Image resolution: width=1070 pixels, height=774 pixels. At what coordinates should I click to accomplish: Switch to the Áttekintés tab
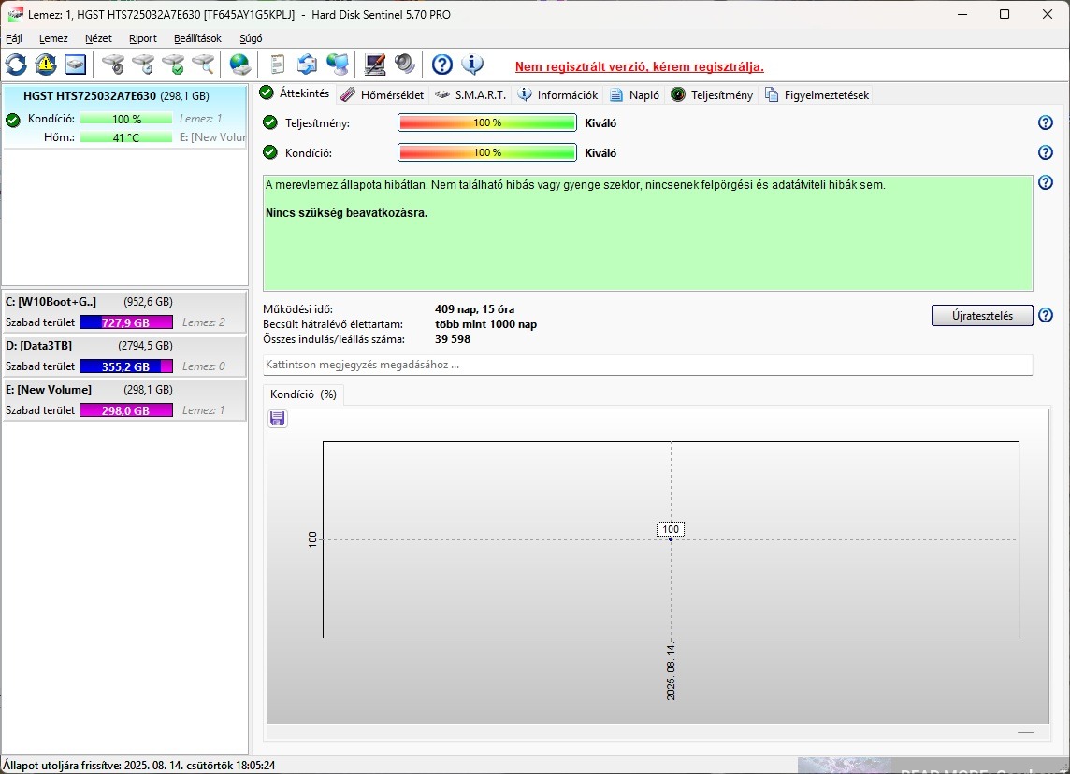click(x=296, y=93)
